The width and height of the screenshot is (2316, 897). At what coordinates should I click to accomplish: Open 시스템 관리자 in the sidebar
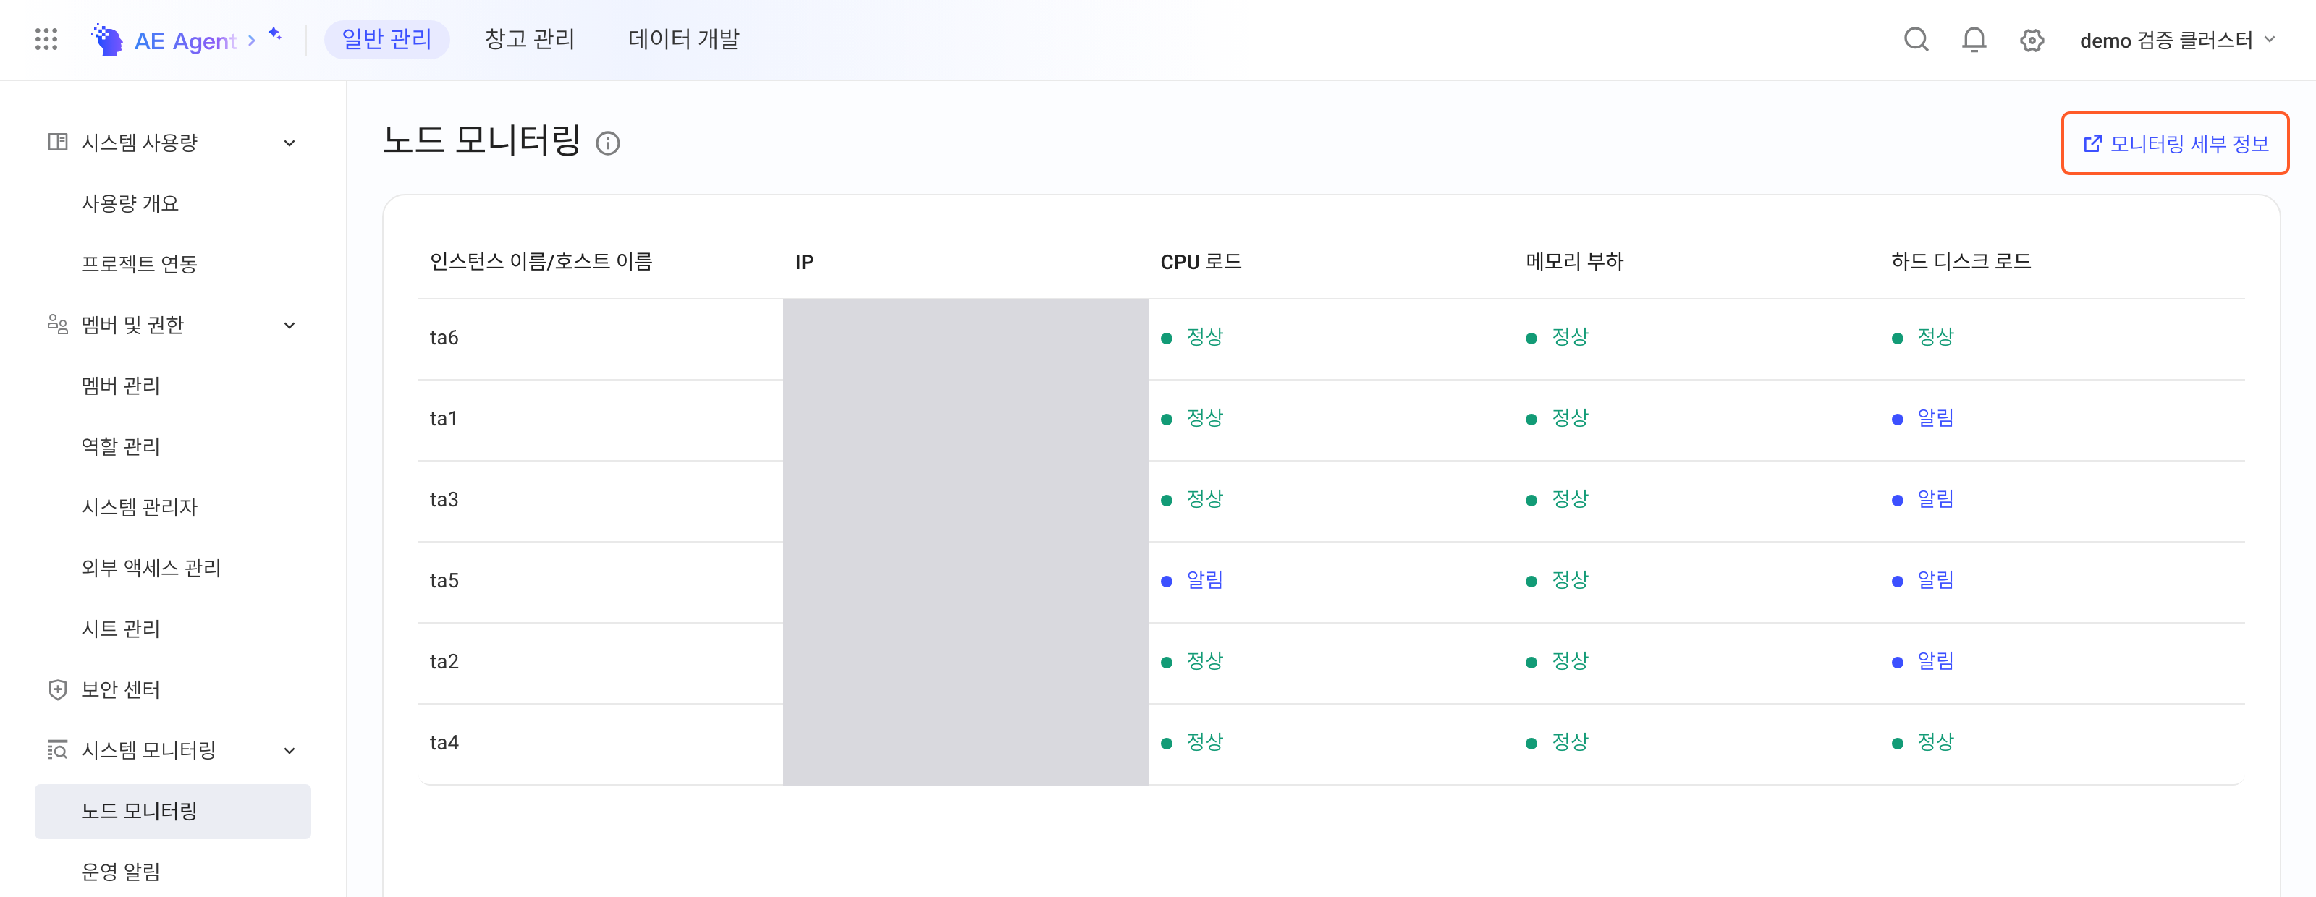tap(138, 507)
